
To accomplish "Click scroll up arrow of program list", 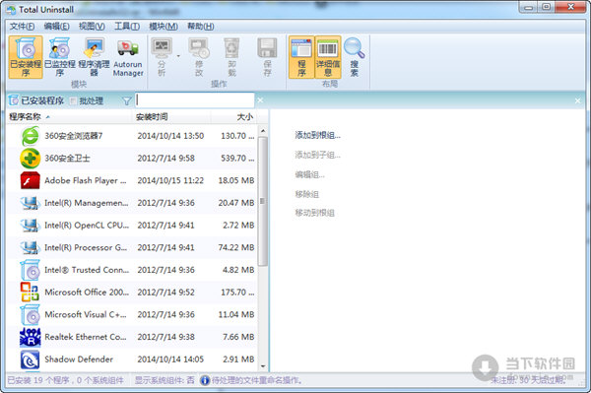I will [x=263, y=130].
